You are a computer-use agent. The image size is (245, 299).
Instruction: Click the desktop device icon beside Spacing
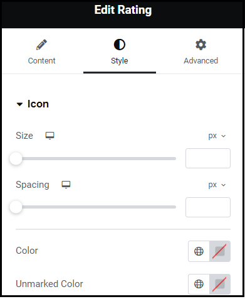pyautogui.click(x=66, y=185)
